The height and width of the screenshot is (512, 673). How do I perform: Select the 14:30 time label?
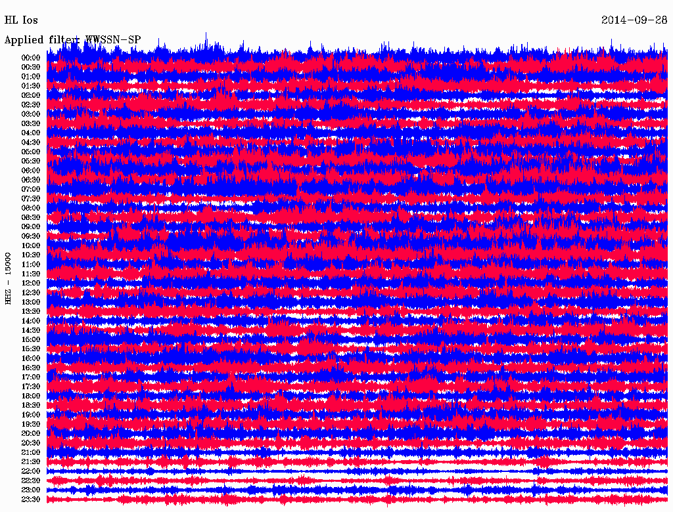click(x=30, y=330)
